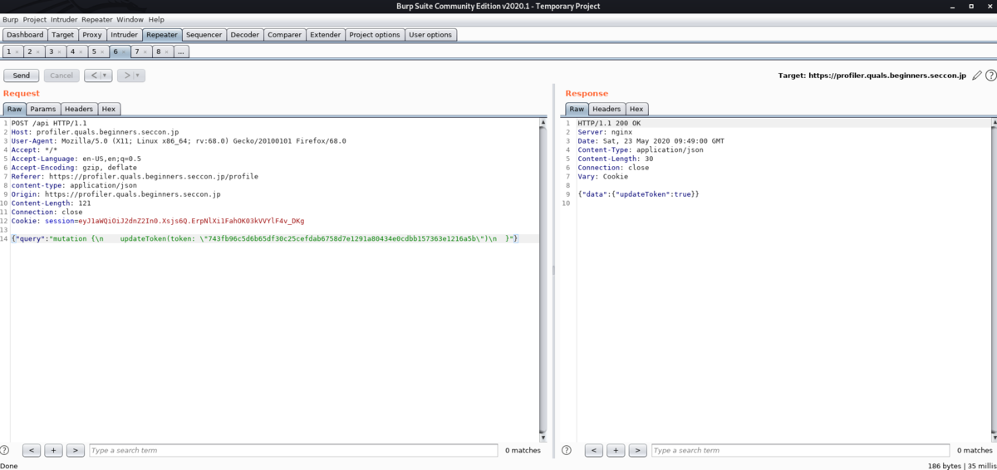Switch to the Sequencer tab
Screen dimensions: 997x470
(204, 35)
